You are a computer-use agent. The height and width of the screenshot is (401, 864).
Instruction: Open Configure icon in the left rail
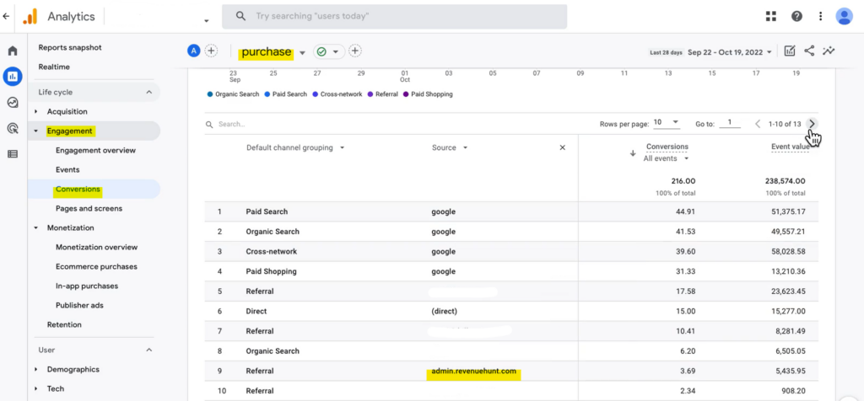coord(13,154)
